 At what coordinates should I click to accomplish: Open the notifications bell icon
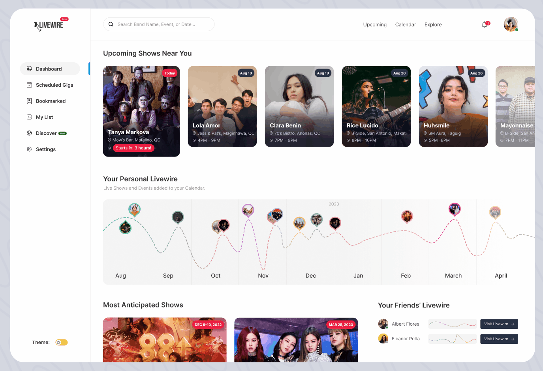(485, 25)
